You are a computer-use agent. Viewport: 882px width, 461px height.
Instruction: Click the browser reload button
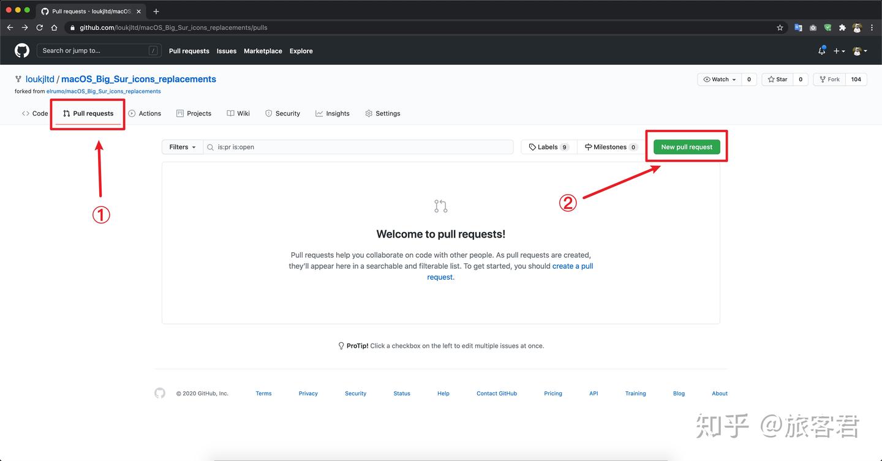pyautogui.click(x=40, y=28)
